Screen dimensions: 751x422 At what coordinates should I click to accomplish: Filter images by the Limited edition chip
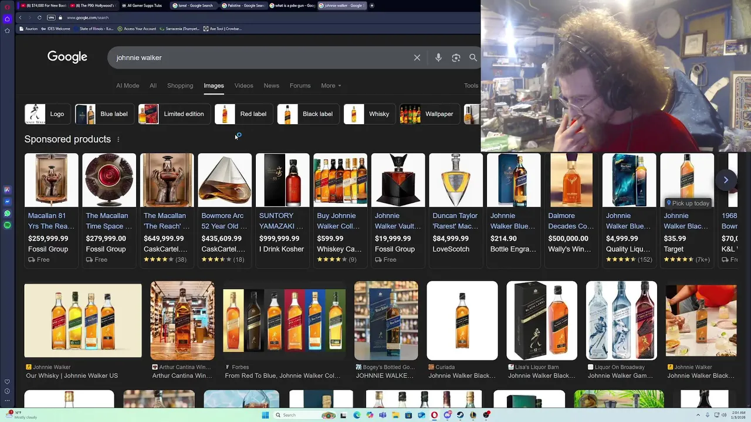pyautogui.click(x=174, y=114)
